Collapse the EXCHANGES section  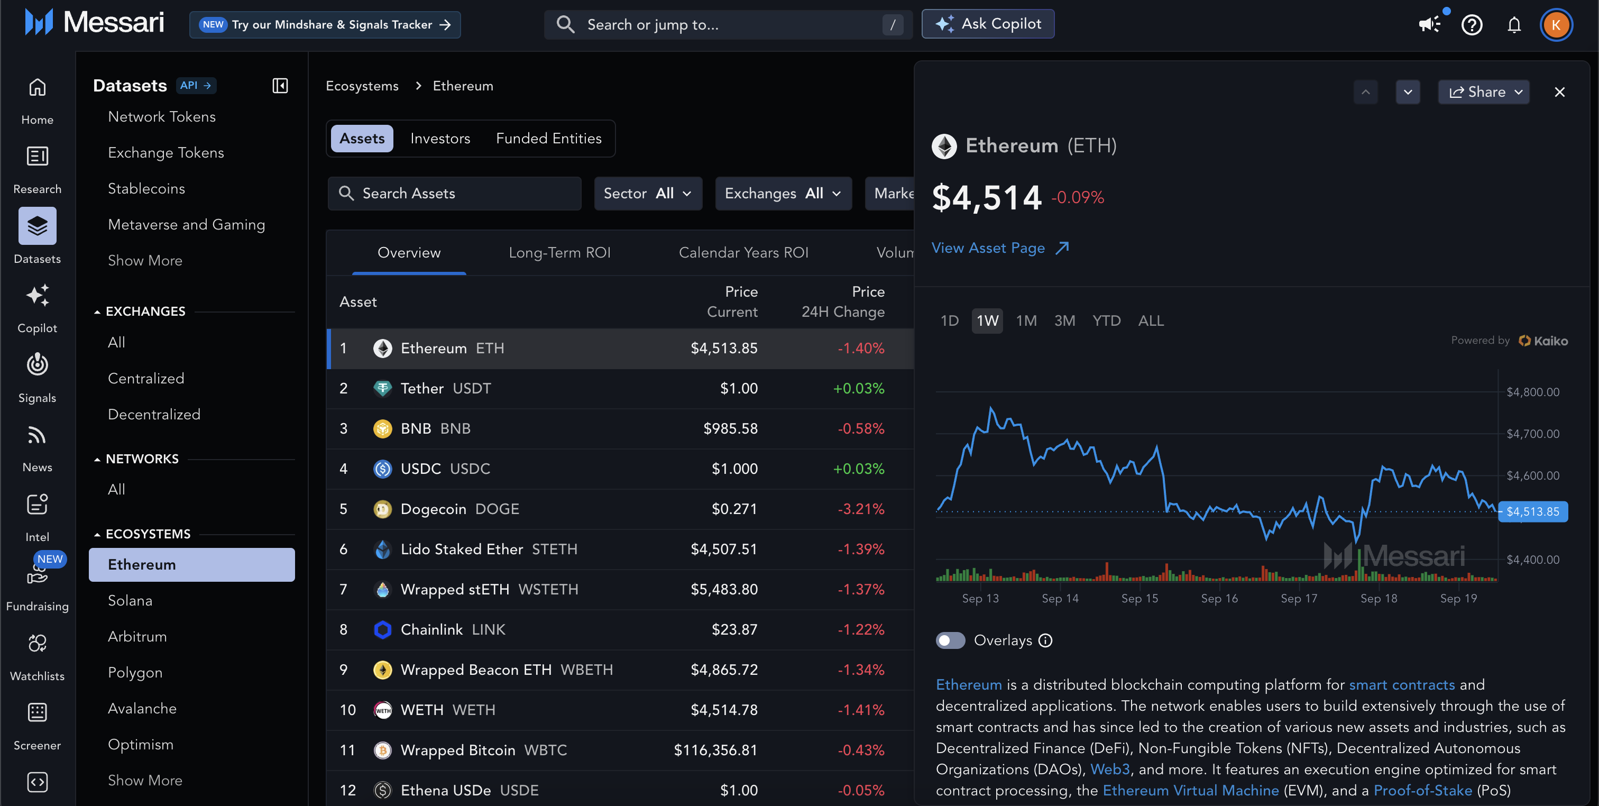(x=140, y=311)
